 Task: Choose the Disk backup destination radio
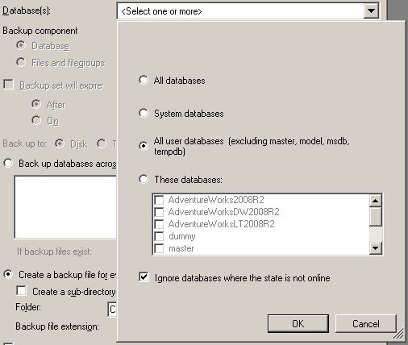coord(60,143)
